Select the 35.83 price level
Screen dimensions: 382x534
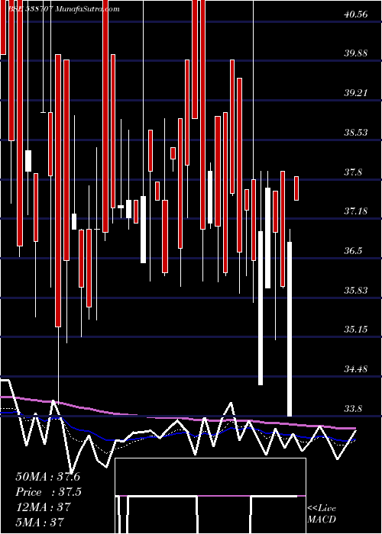click(356, 291)
